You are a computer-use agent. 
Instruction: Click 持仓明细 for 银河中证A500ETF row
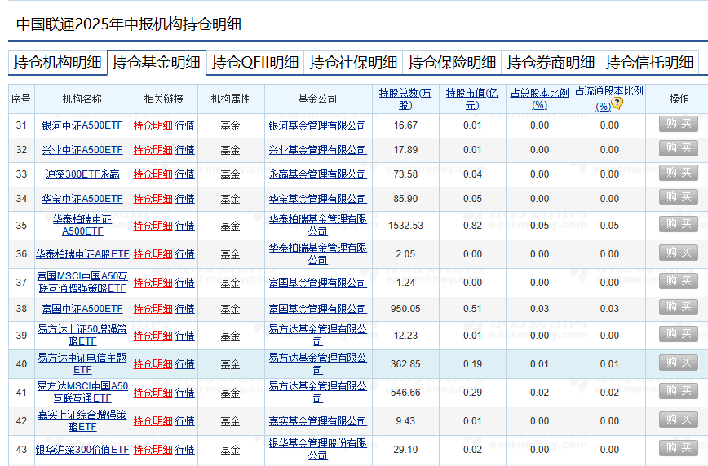point(153,125)
